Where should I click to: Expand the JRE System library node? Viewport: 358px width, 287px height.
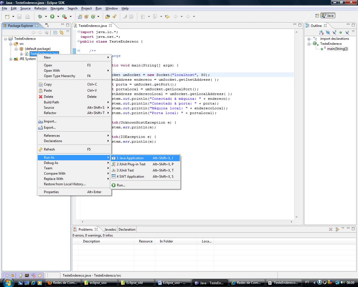point(11,59)
